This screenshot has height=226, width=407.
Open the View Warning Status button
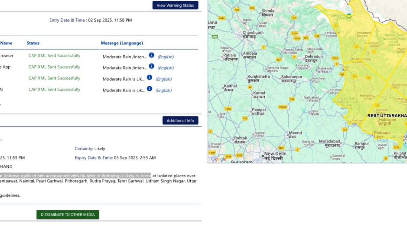[175, 5]
